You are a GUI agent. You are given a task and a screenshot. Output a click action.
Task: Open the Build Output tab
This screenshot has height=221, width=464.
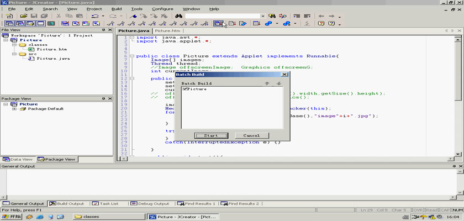[x=67, y=203]
